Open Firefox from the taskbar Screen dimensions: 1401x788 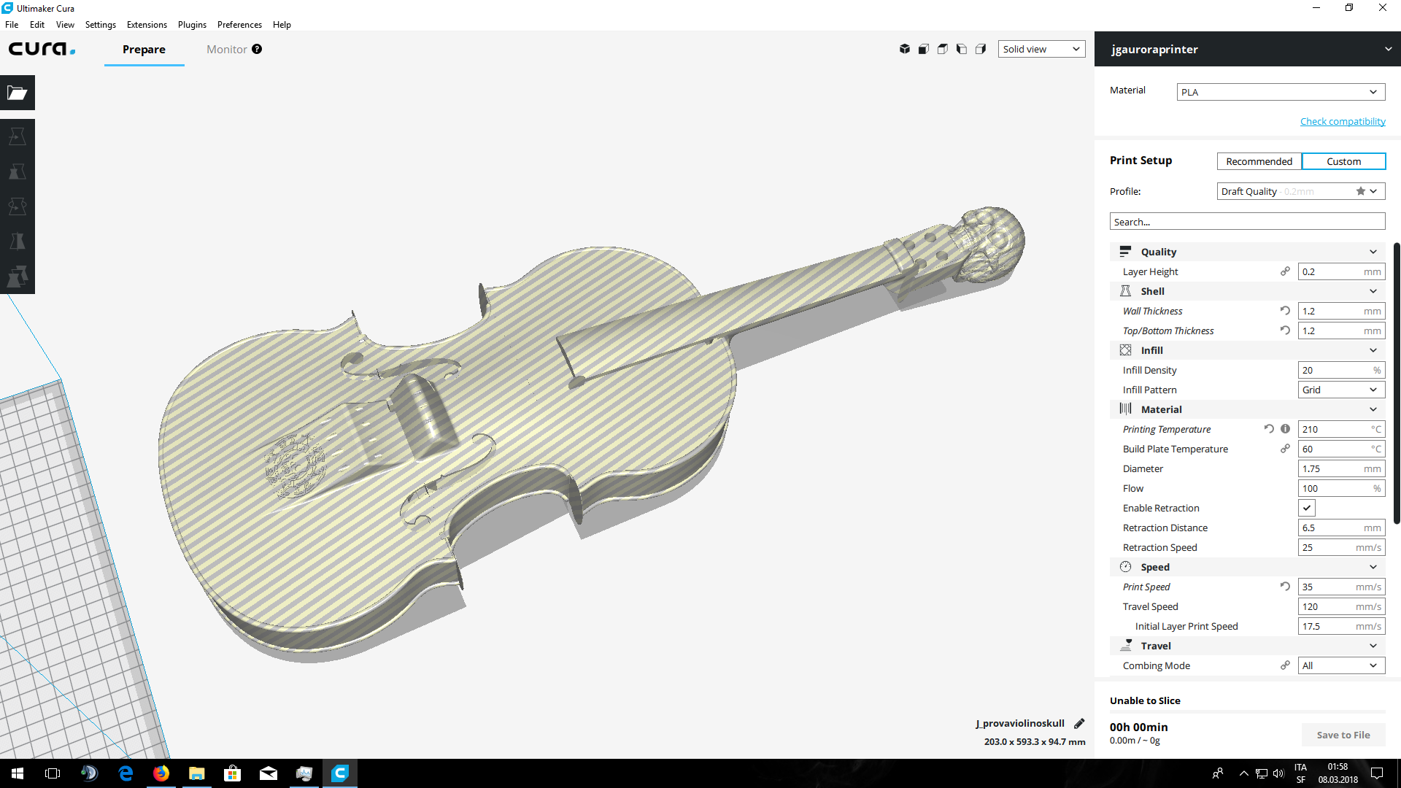161,773
